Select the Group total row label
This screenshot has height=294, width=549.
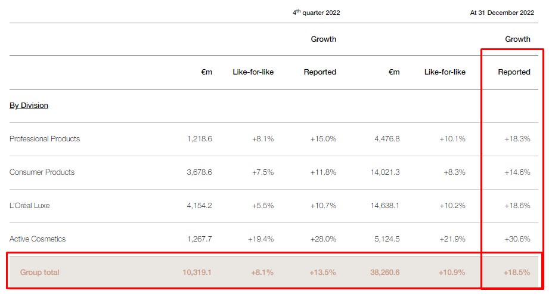click(x=40, y=273)
